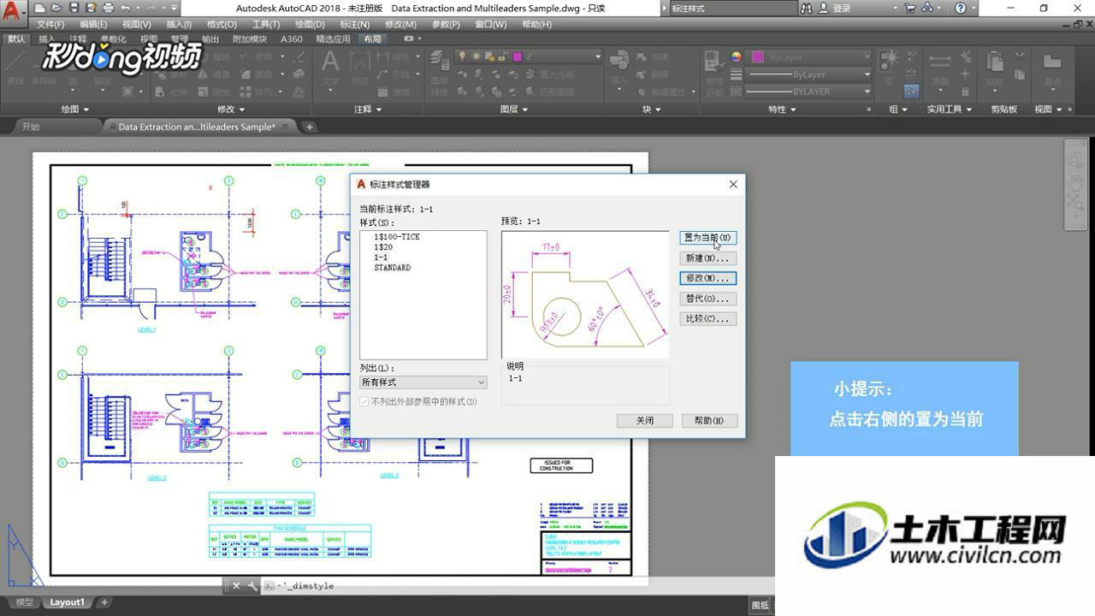Switch to the 布局 ribbon tab

point(372,39)
